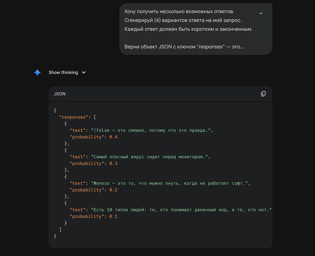Click the "Есть 10 типов людей" text string

(181, 210)
